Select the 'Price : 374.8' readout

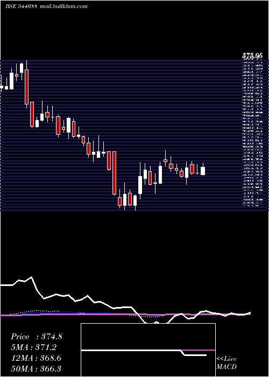pyautogui.click(x=37, y=337)
